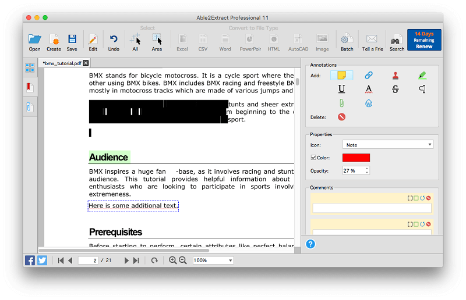Click the first comment text field
This screenshot has height=300, width=466.
372,208
